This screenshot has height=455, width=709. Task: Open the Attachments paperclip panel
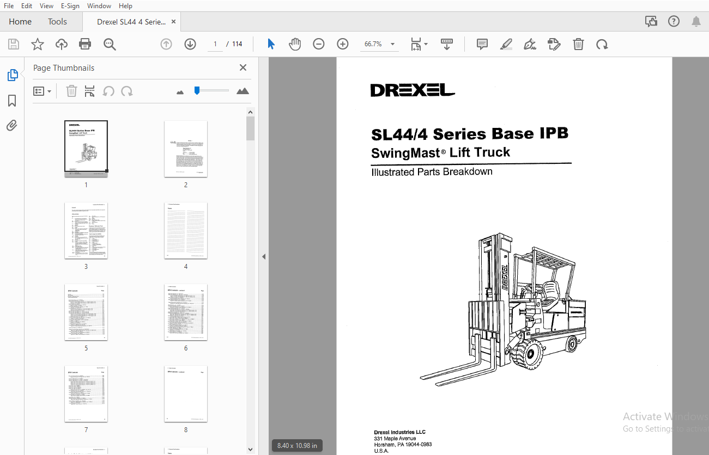pos(12,126)
